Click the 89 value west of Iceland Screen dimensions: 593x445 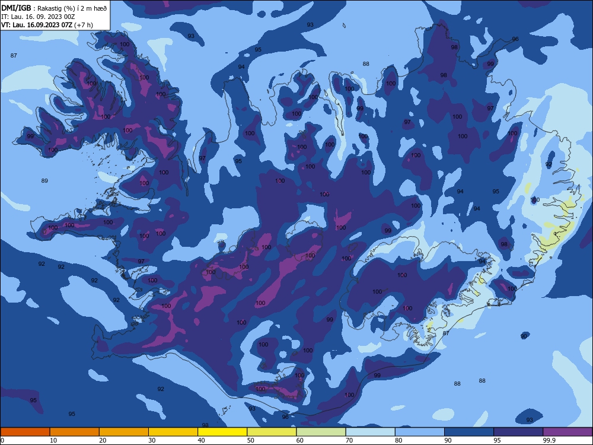44,181
